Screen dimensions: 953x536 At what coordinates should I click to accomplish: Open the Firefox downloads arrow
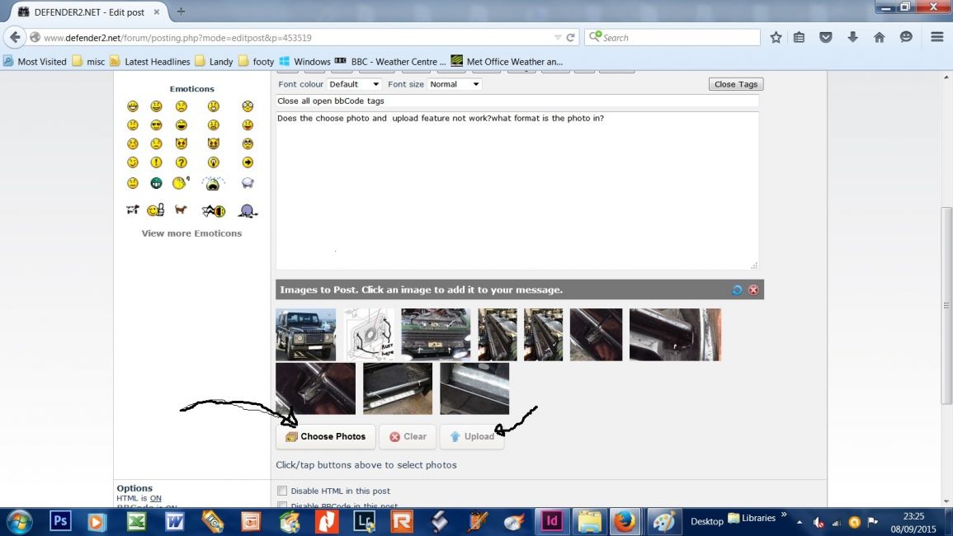pyautogui.click(x=852, y=37)
